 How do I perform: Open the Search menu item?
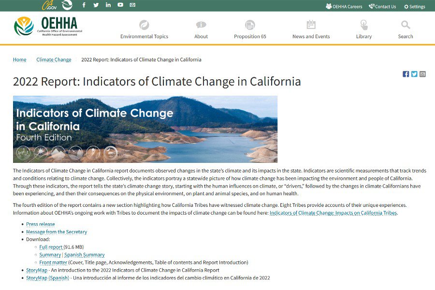[x=406, y=29]
